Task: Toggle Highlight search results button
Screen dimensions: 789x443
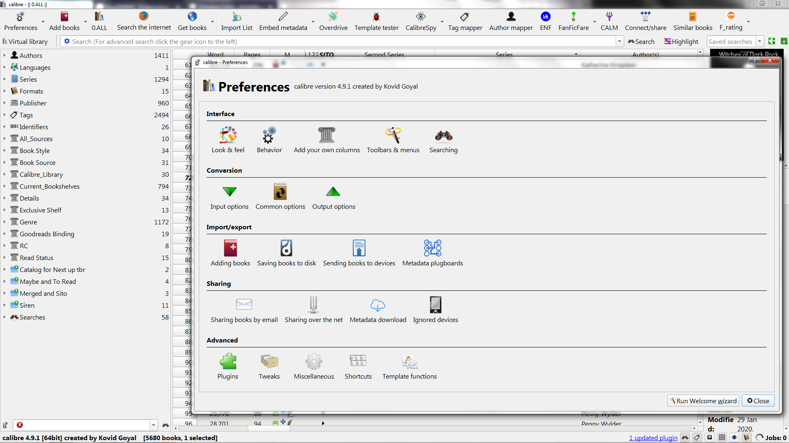Action: point(681,41)
